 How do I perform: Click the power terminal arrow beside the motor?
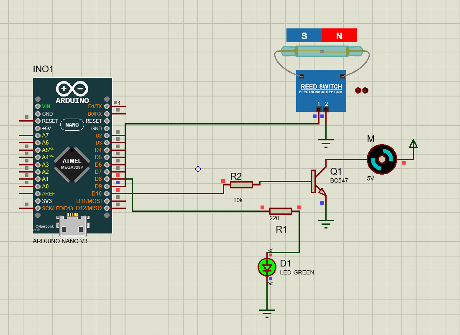pyautogui.click(x=413, y=144)
